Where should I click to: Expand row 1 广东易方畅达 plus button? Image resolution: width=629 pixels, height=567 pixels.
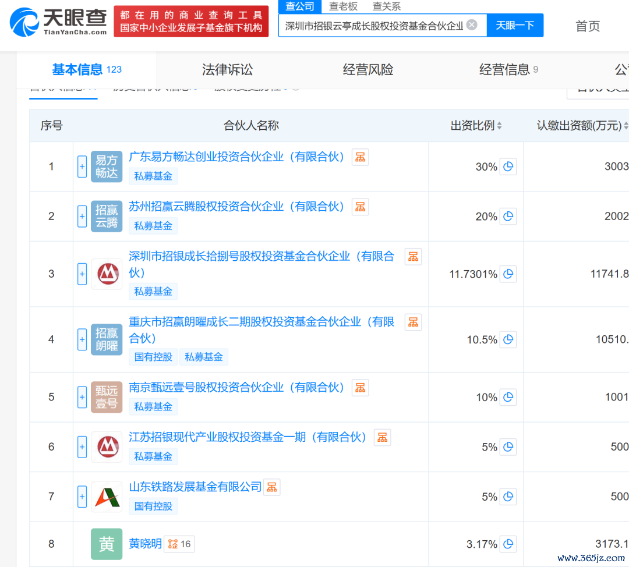coord(82,166)
